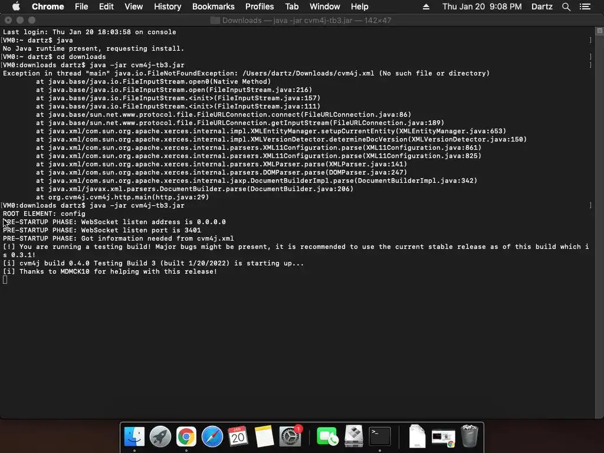604x453 pixels.
Task: Open the History menu
Action: (x=168, y=6)
